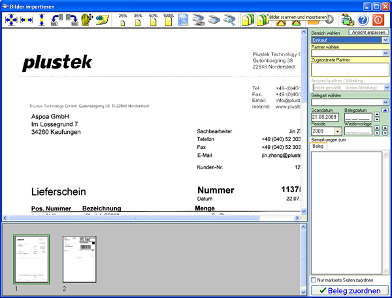Click the first Wiedervorlage up stepper
The height and width of the screenshot is (298, 392).
pos(377,128)
